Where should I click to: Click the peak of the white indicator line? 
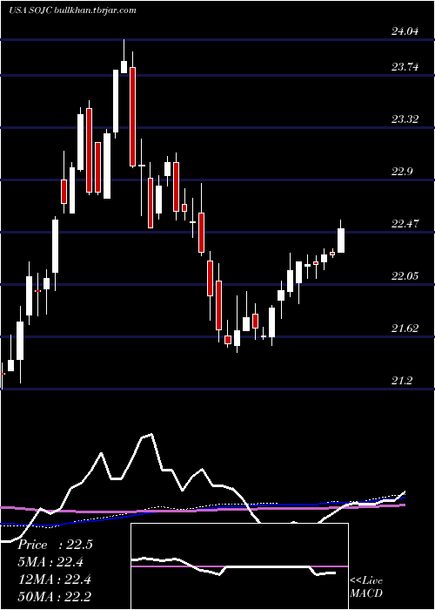[151, 434]
